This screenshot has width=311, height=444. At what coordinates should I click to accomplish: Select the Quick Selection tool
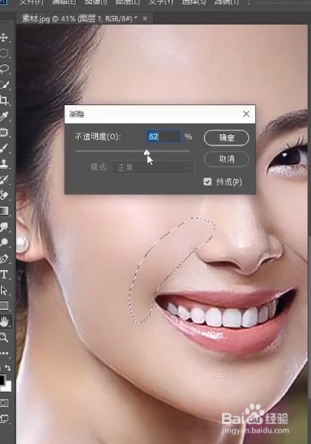4,84
